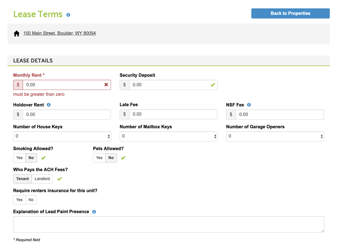
Task: Click the dollar sign prefix on Late Fee
Action: pyautogui.click(x=124, y=114)
